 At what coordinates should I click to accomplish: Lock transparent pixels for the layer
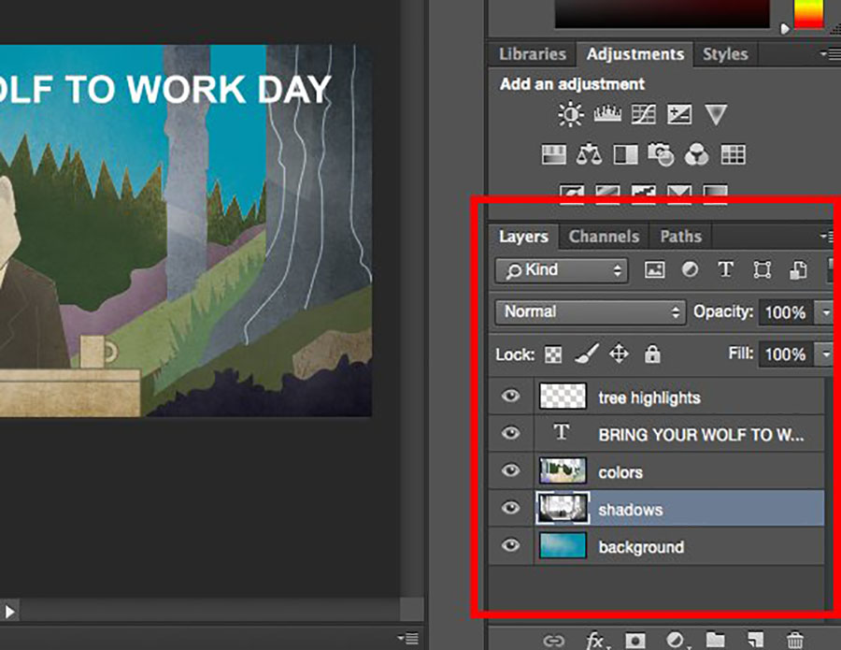[553, 354]
